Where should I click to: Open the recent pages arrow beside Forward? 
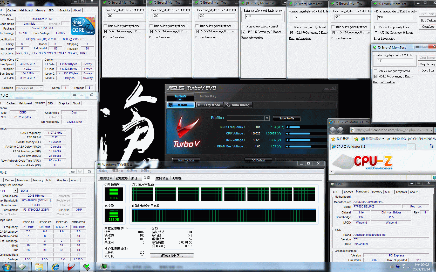(346, 130)
